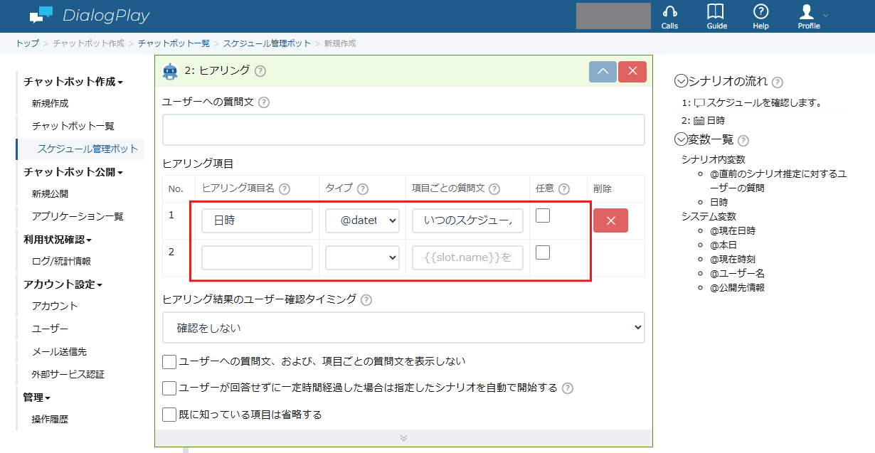The width and height of the screenshot is (875, 453).
Task: Open アプリケーション一覧 in the sidebar
Action: [78, 217]
